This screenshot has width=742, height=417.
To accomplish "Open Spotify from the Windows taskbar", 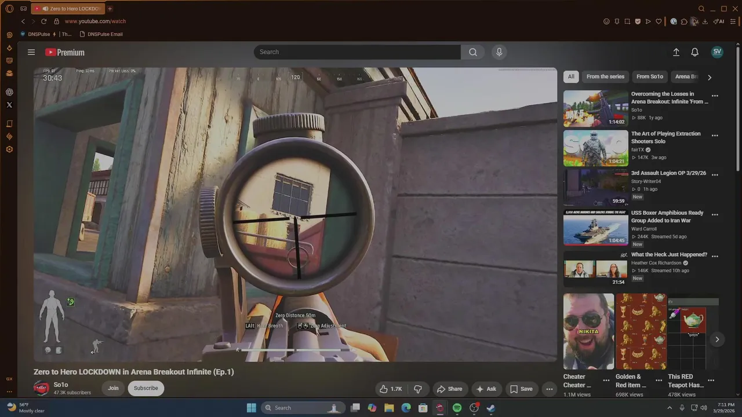I will (x=457, y=408).
